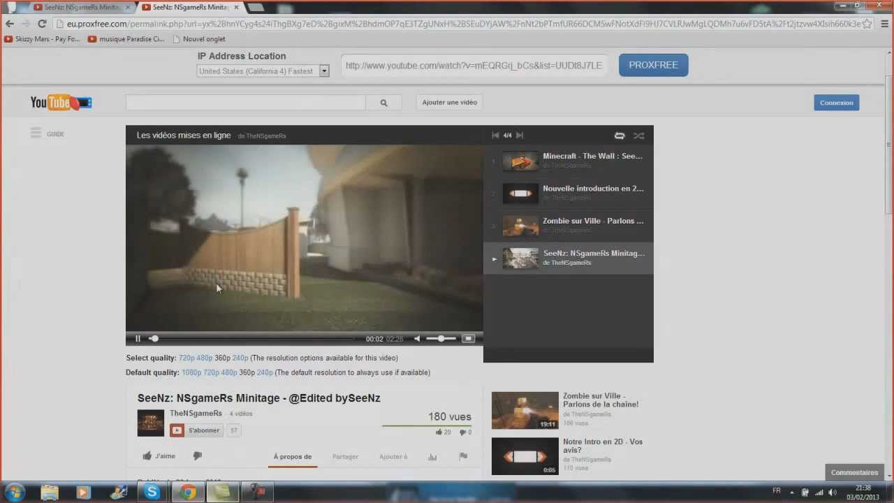894x503 pixels.
Task: Go to previous playlist video
Action: click(495, 136)
